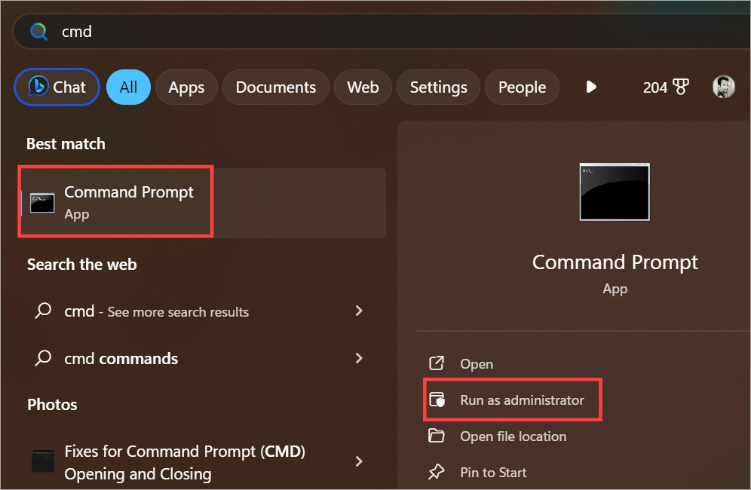Expand the cmd commands suggestion chevron

tap(359, 358)
